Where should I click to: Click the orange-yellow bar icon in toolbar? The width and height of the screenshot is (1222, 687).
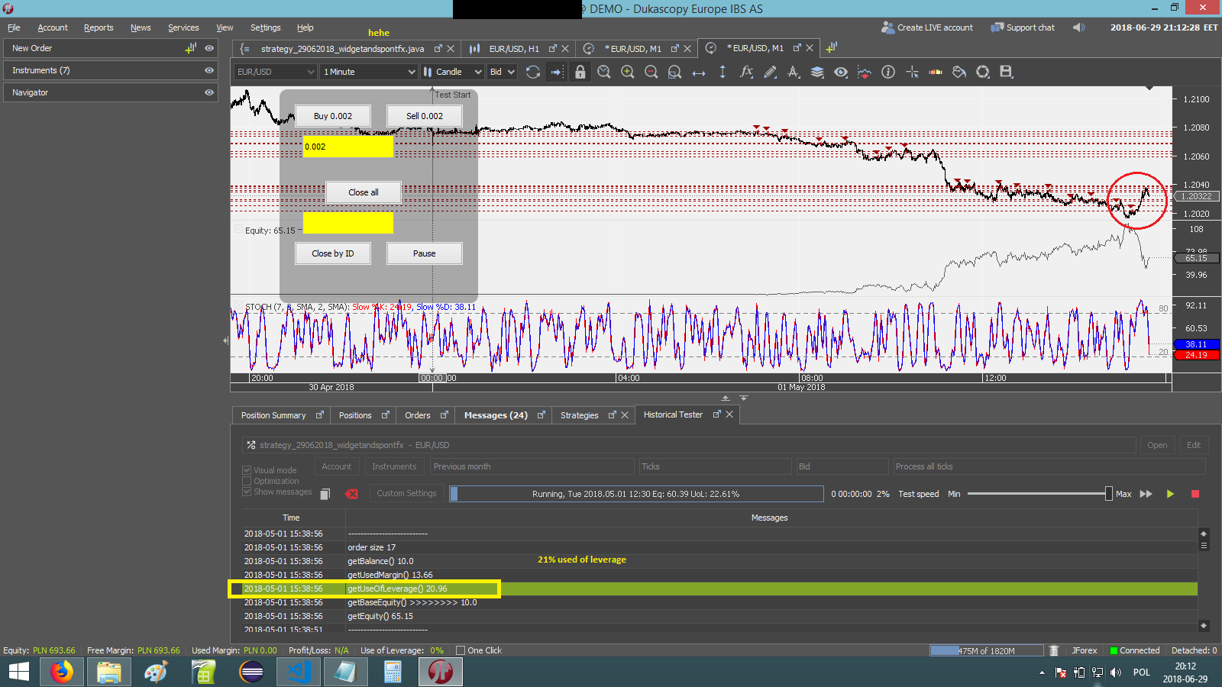(x=936, y=73)
